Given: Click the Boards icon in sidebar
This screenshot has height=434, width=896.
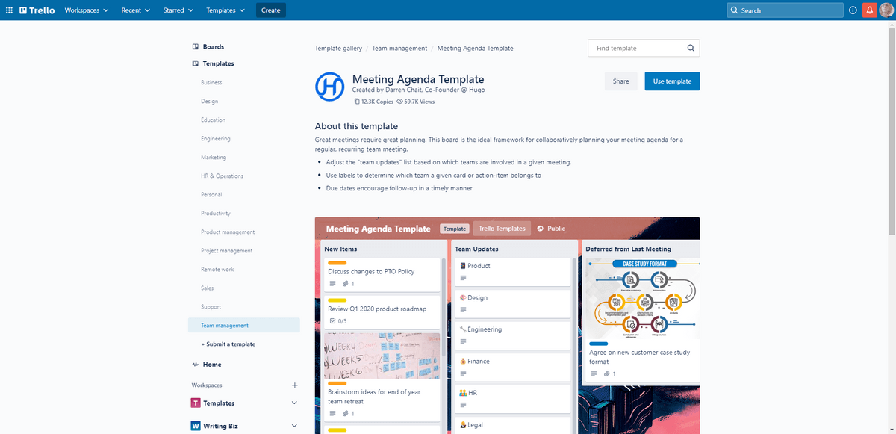Looking at the screenshot, I should pos(195,46).
